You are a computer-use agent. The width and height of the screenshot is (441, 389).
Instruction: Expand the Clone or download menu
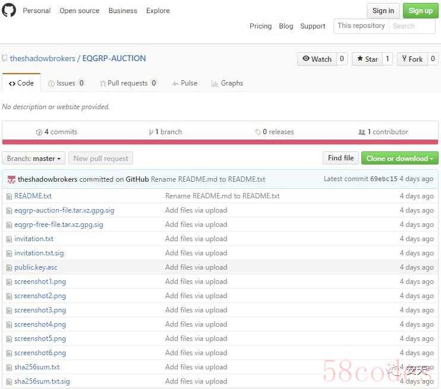click(399, 159)
